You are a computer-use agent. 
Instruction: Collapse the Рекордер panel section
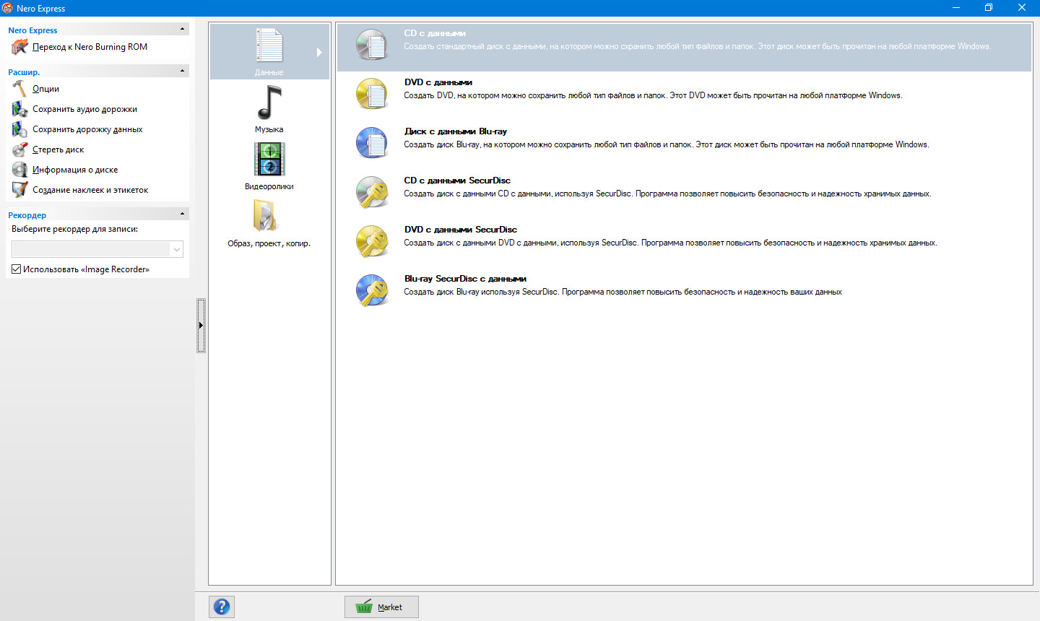(x=182, y=214)
